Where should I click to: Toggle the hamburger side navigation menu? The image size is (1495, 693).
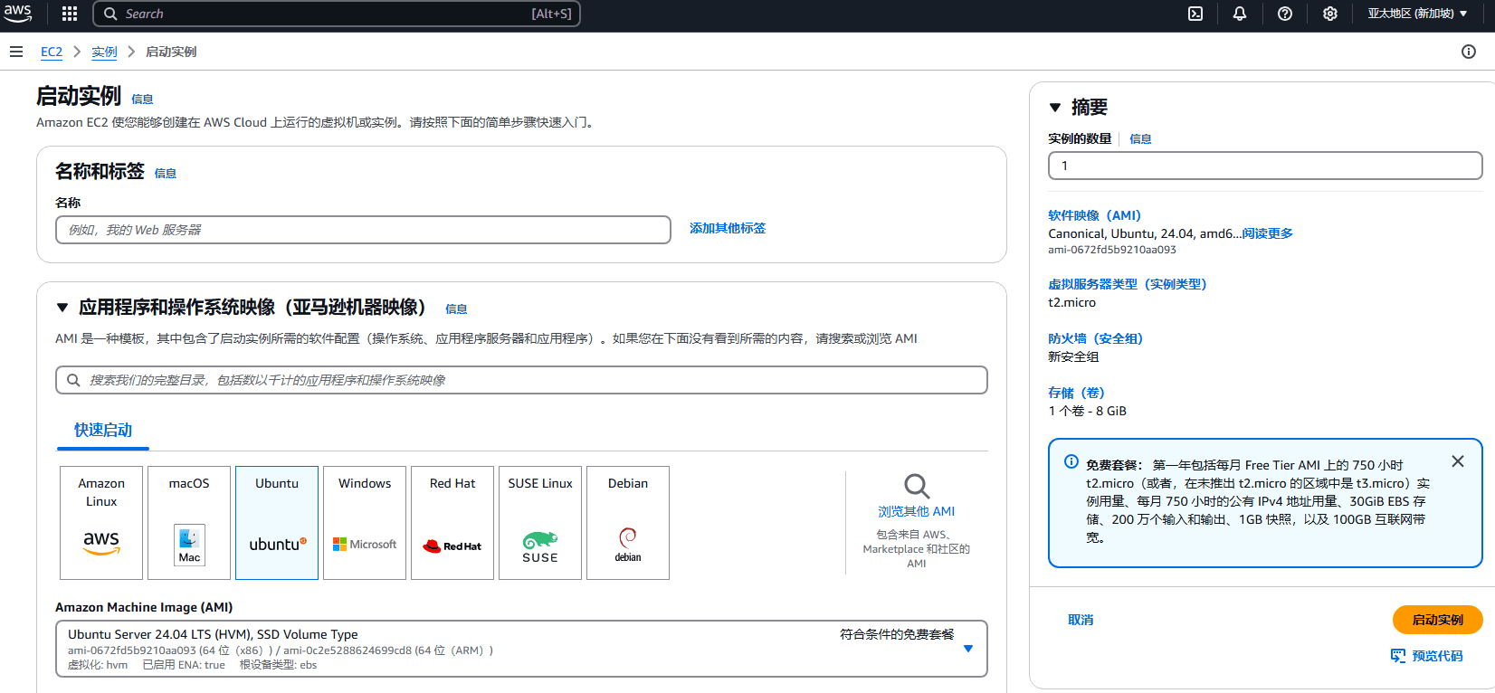coord(16,52)
